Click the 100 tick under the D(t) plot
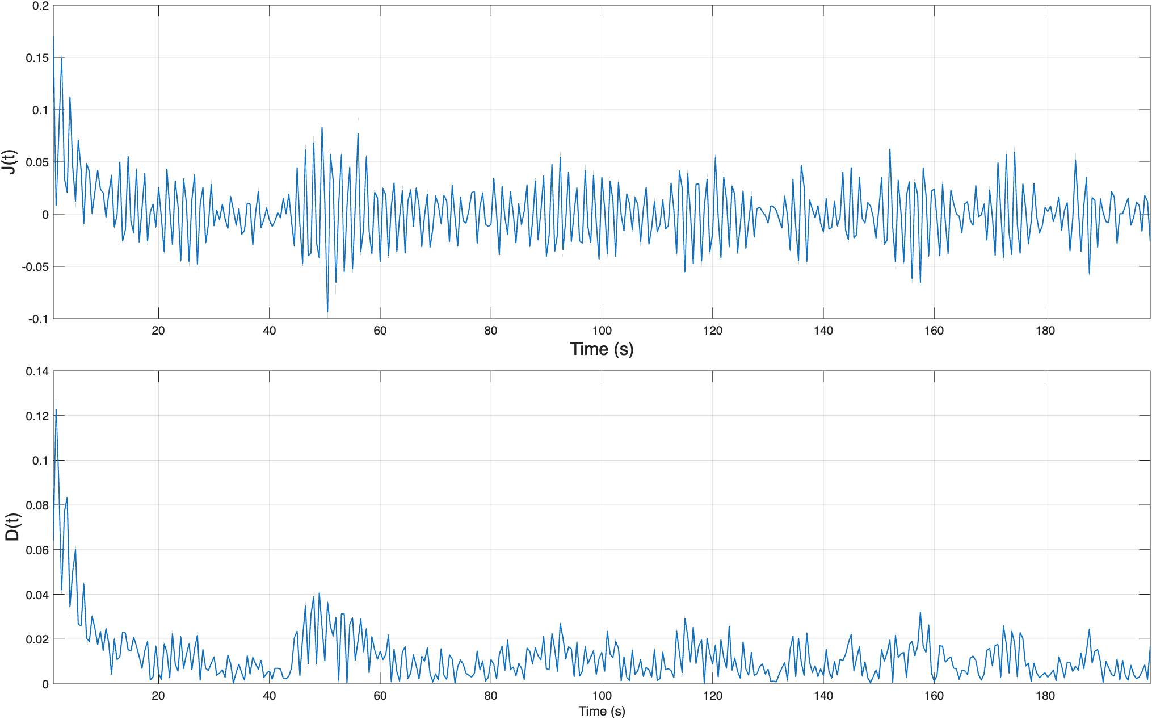This screenshot has width=1152, height=719. [x=602, y=696]
